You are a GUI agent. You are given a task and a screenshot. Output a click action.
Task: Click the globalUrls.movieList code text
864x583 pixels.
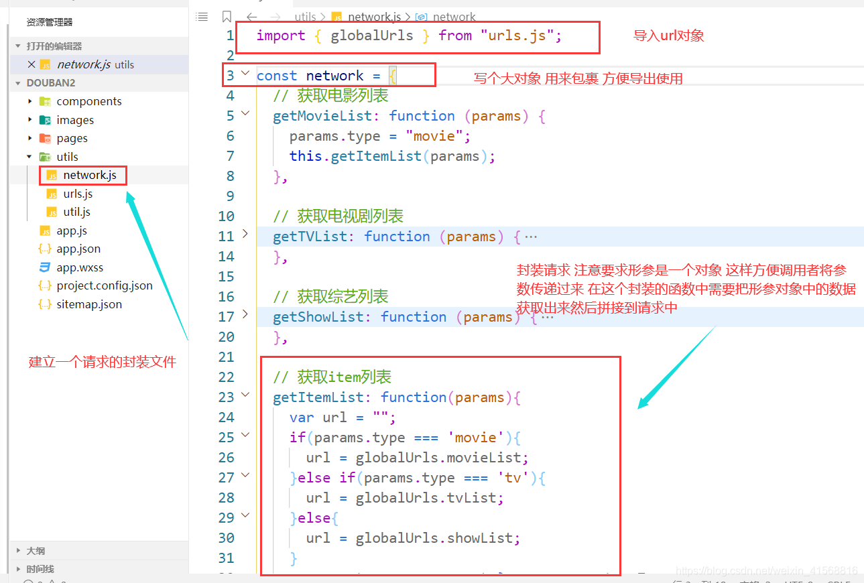pos(438,458)
